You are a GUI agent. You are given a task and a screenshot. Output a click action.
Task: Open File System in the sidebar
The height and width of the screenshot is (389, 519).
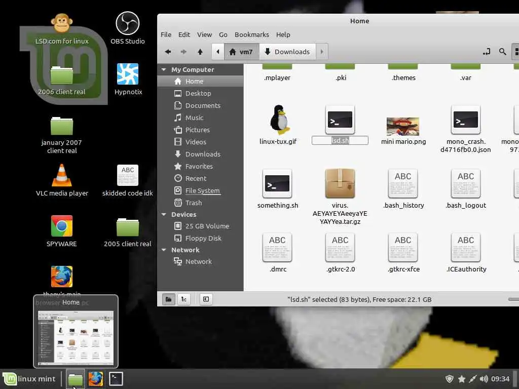[200, 191]
